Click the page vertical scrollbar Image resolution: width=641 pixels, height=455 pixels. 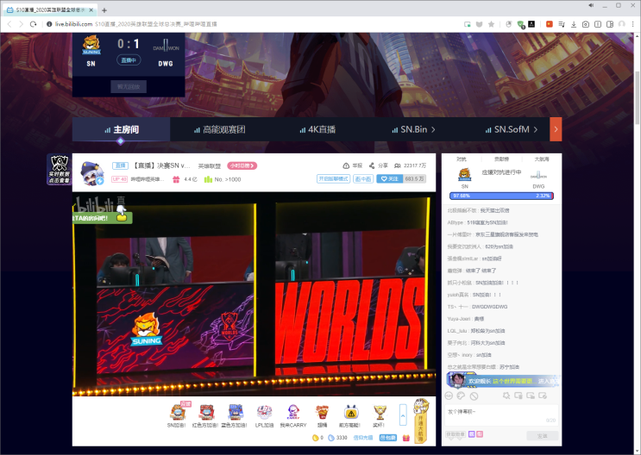[x=637, y=98]
